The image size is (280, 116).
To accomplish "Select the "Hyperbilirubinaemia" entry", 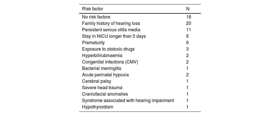I will tap(98, 56).
